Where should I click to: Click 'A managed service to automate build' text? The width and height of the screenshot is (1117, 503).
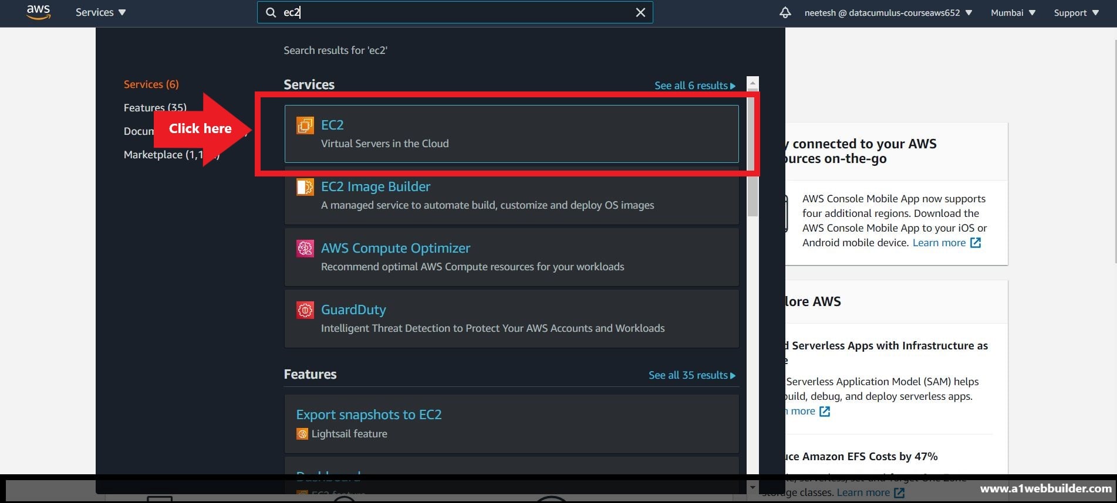pyautogui.click(x=488, y=205)
